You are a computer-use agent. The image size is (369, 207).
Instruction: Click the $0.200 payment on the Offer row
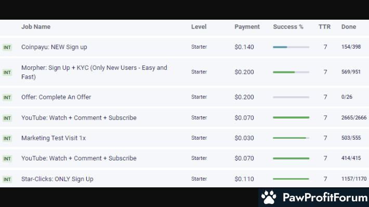click(244, 97)
